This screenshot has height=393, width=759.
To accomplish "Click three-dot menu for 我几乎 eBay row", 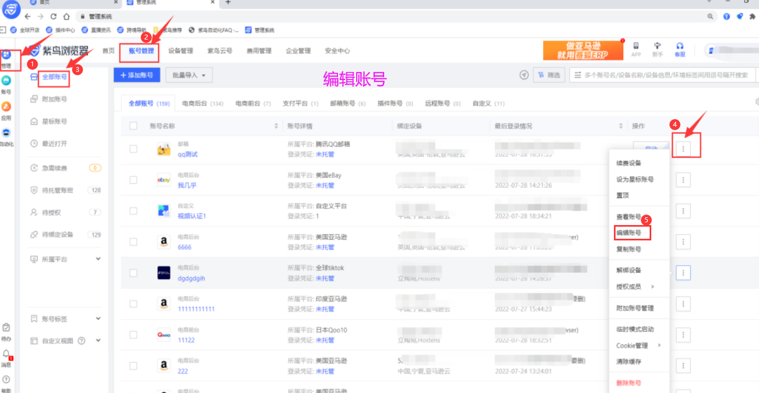I will click(683, 180).
